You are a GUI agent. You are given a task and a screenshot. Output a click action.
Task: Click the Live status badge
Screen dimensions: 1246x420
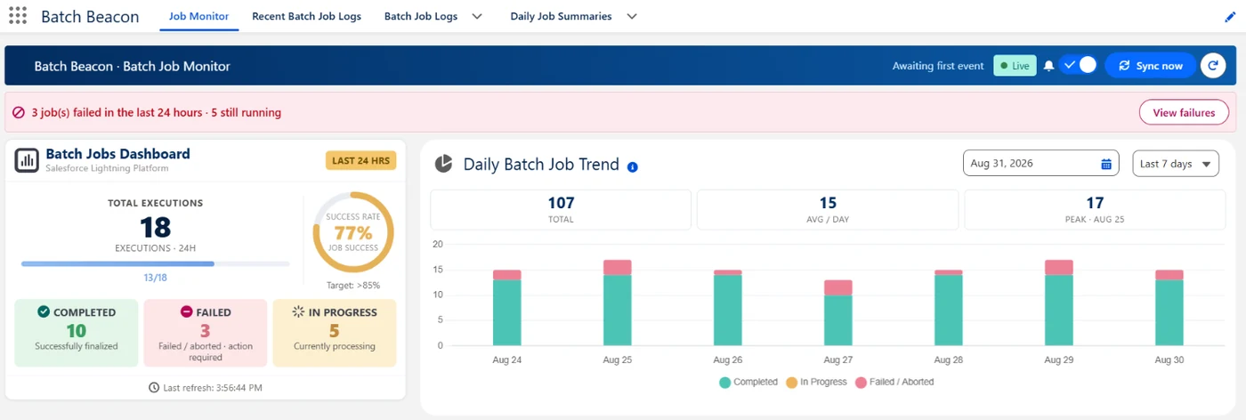(1015, 66)
